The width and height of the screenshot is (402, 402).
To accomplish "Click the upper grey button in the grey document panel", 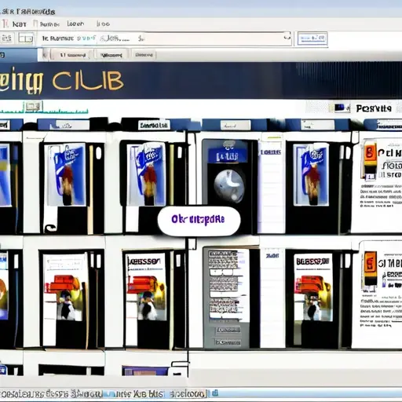I will (228, 330).
